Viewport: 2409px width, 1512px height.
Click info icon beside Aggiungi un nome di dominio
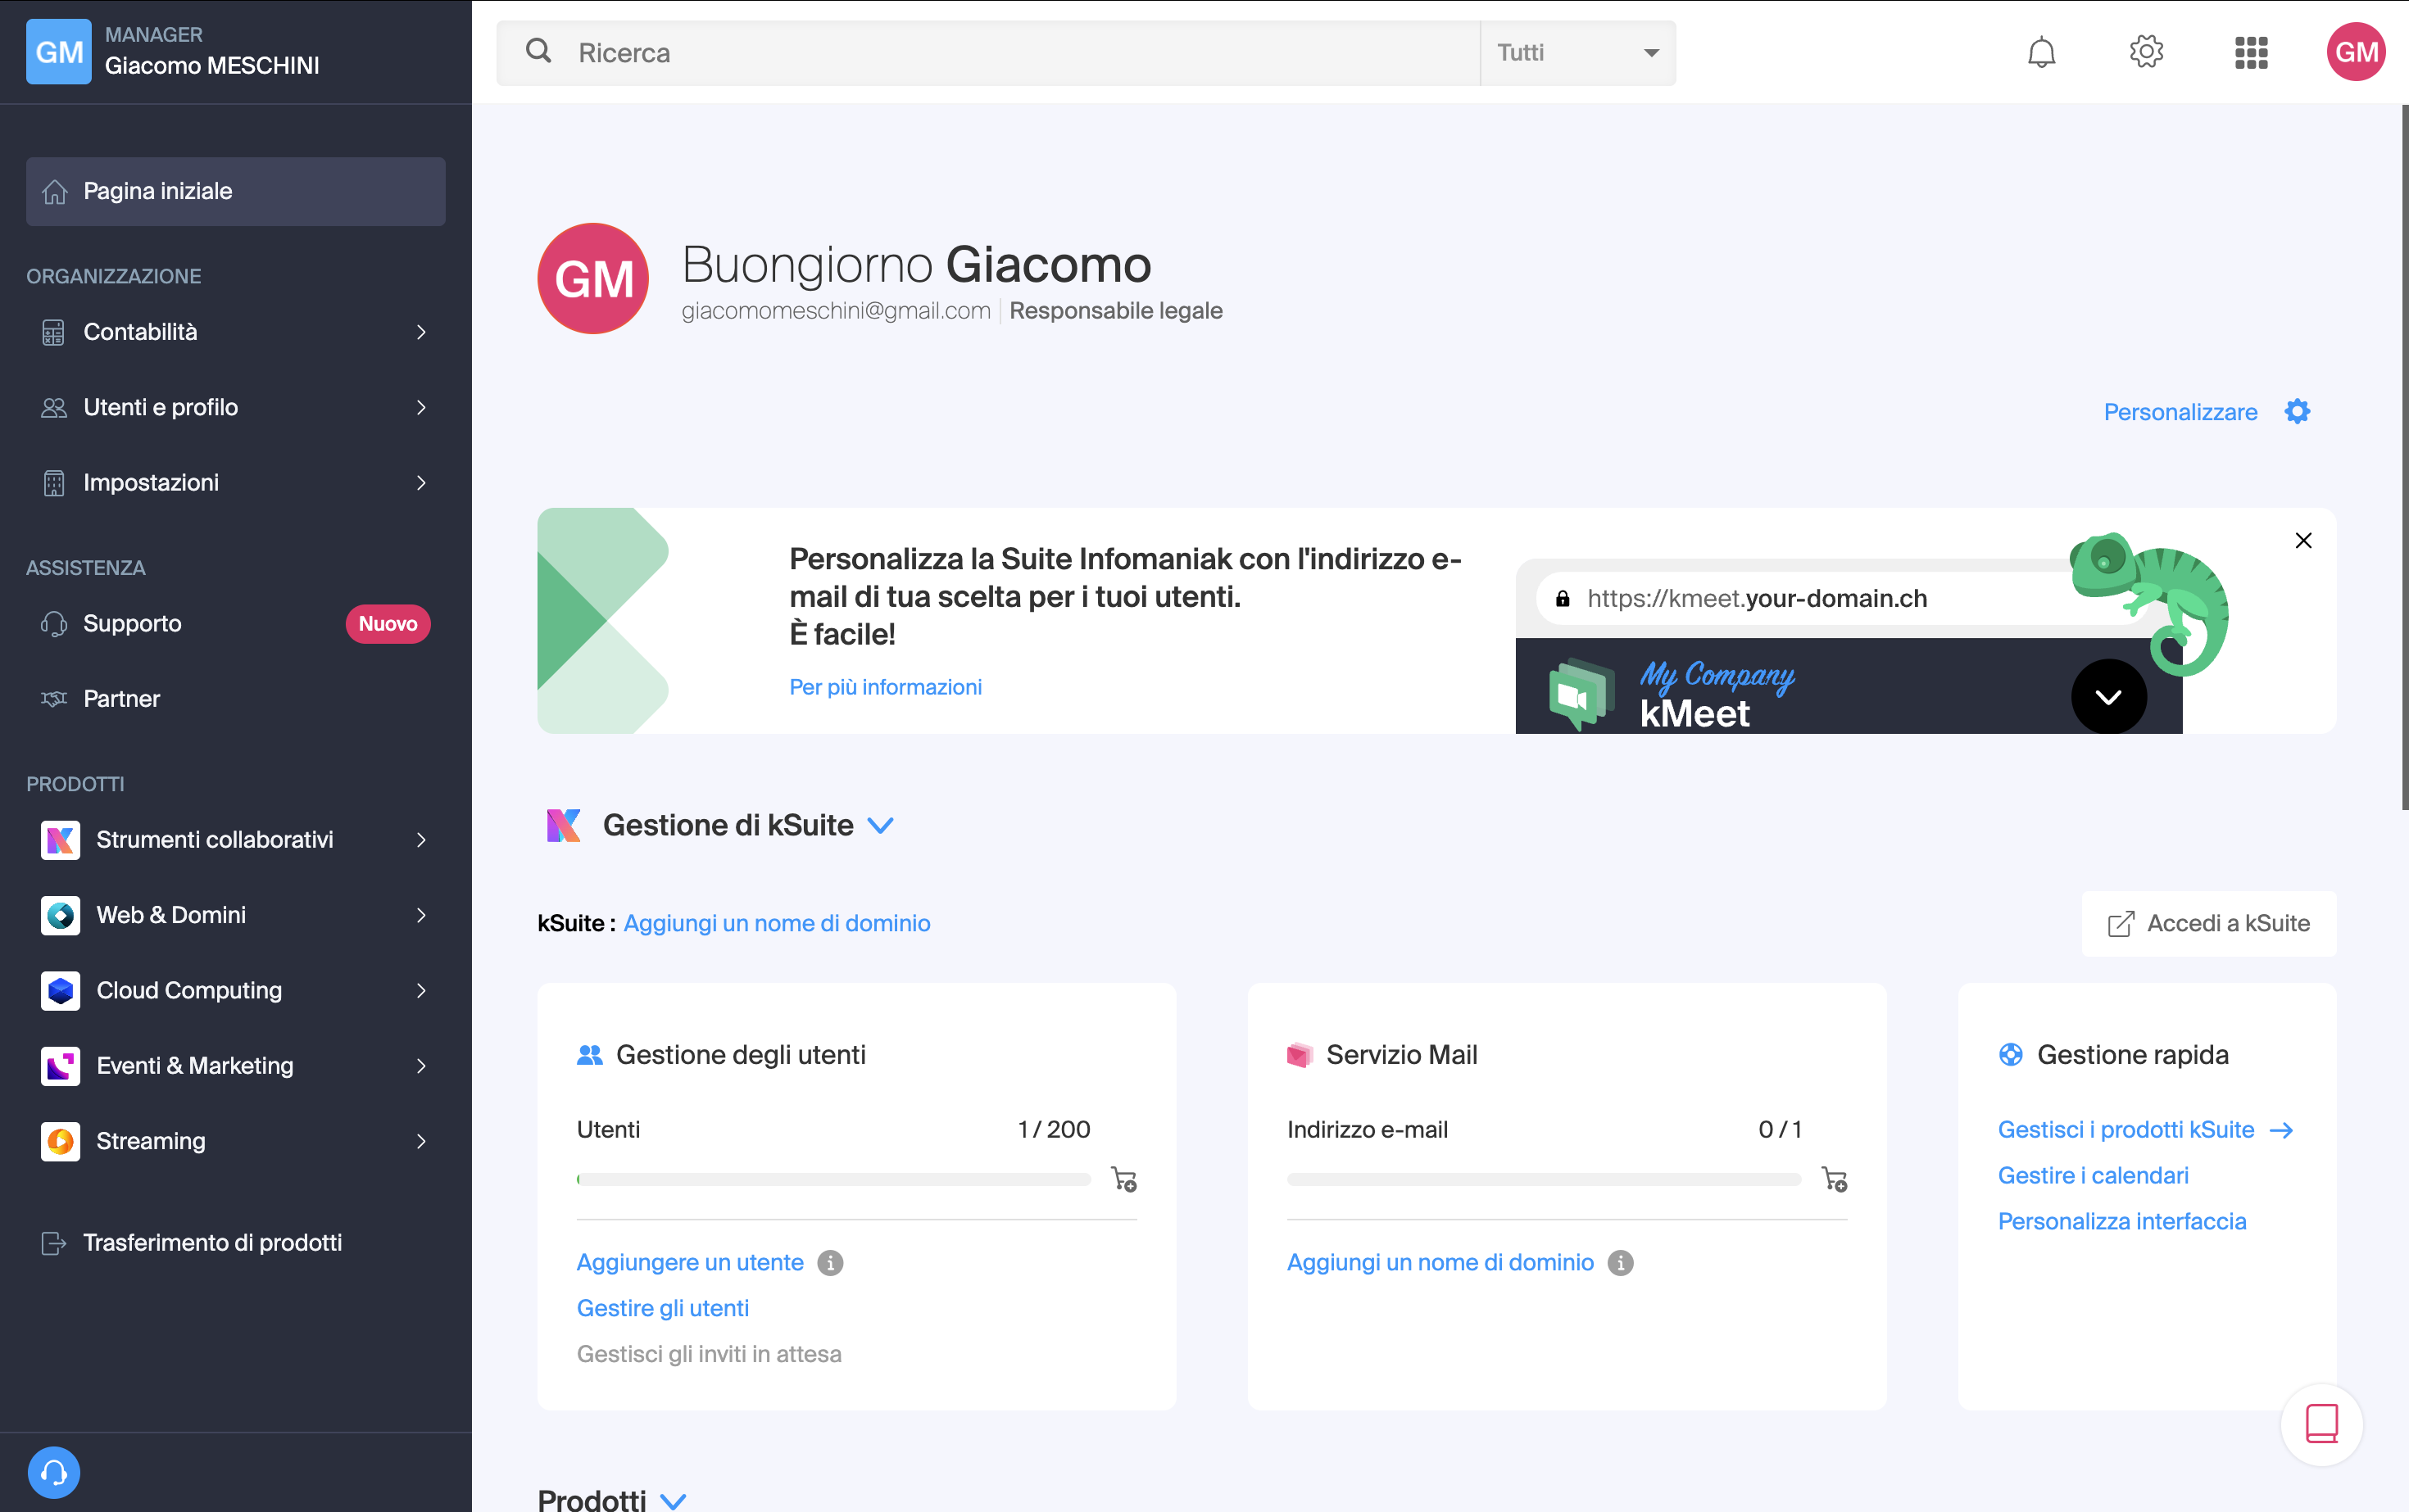(x=1621, y=1263)
